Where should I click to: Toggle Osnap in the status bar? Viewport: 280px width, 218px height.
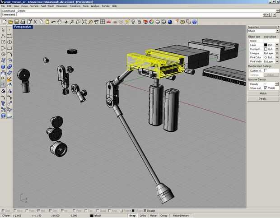(x=163, y=215)
